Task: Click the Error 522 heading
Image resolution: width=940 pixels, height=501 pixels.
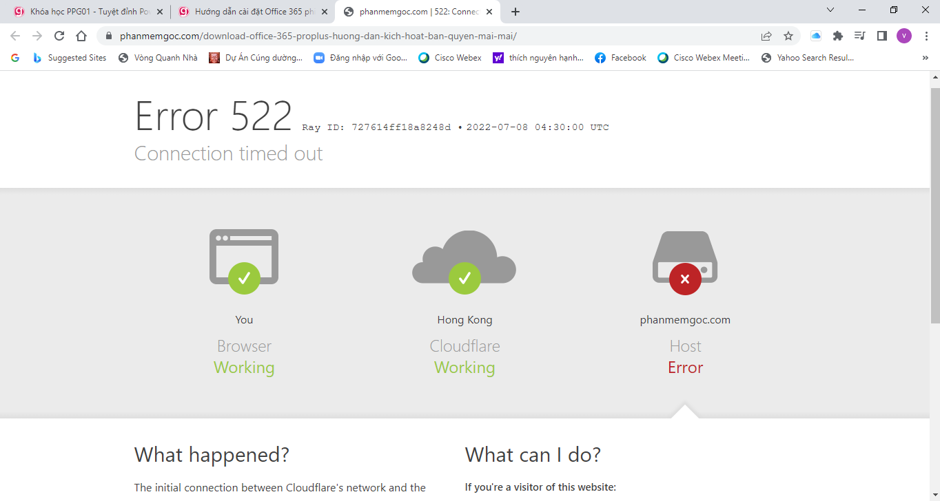Action: pyautogui.click(x=214, y=116)
